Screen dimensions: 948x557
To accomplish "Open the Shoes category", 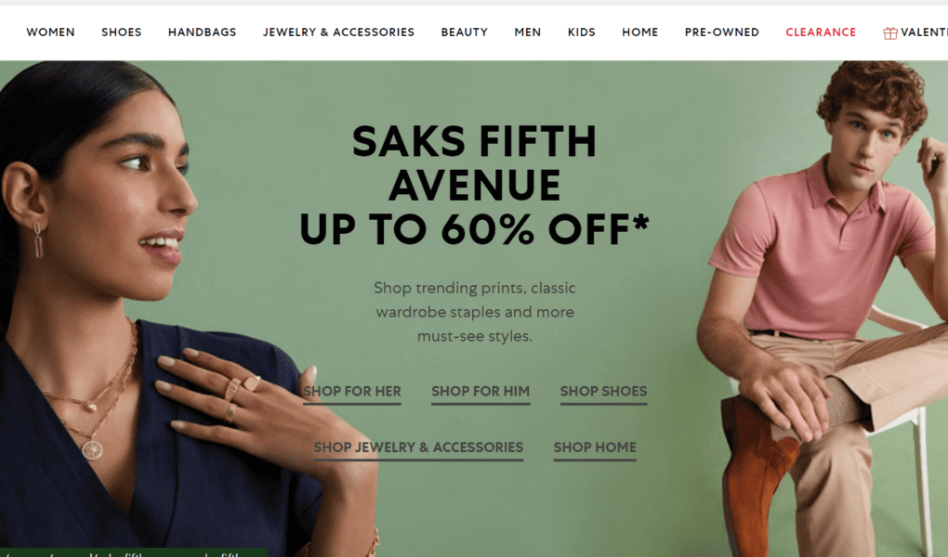I will [121, 32].
